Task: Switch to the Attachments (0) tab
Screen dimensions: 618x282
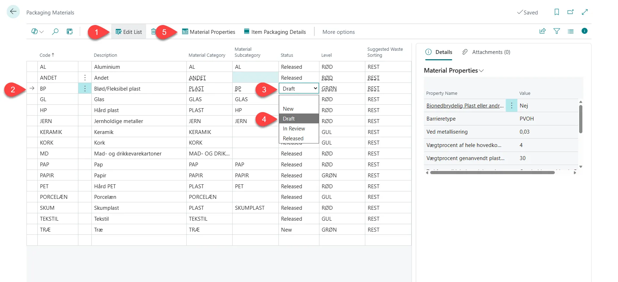Action: [486, 52]
